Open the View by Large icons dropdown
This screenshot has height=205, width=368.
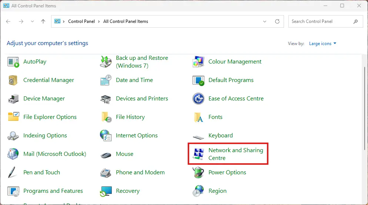pyautogui.click(x=322, y=44)
